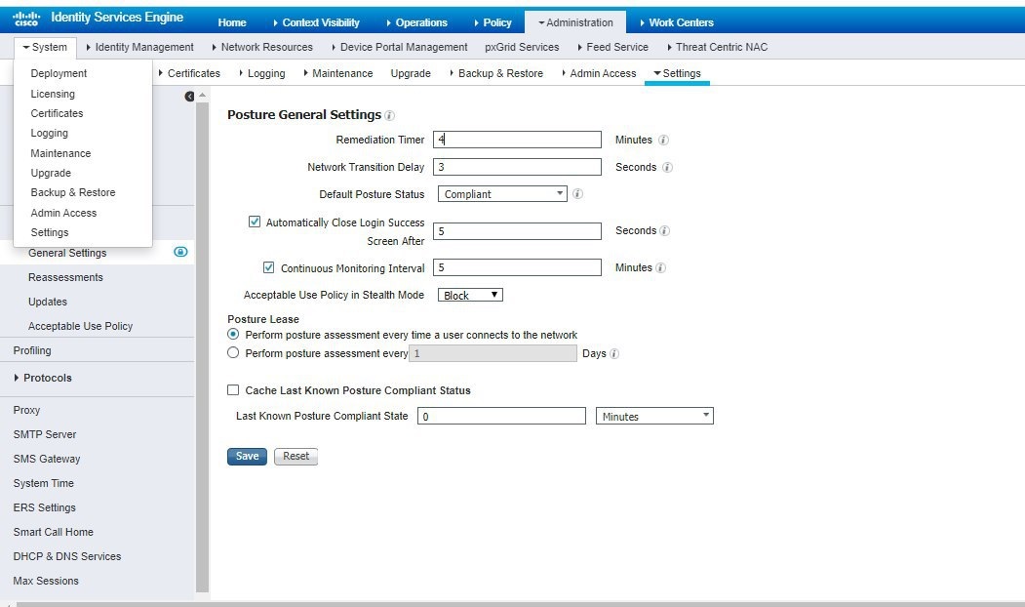
Task: Click the info icon next to Continuous Monitoring Interval
Action: (663, 267)
